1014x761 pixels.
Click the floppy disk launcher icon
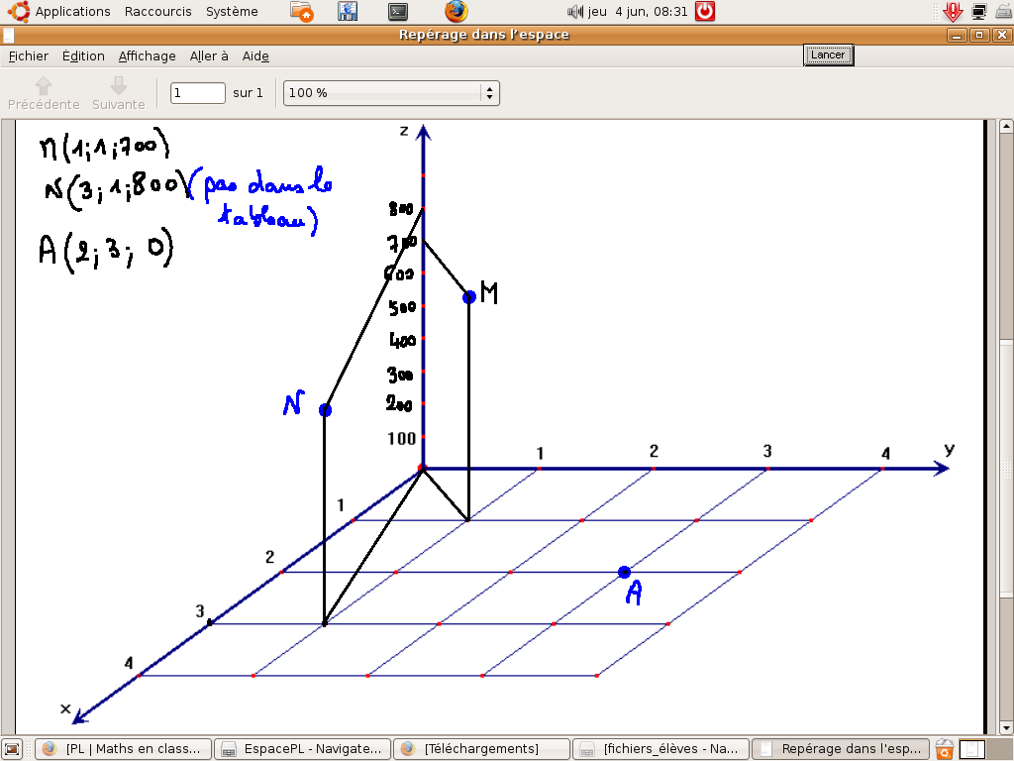(x=348, y=12)
